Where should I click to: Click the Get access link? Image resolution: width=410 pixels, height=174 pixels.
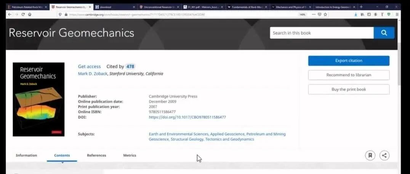pyautogui.click(x=89, y=67)
